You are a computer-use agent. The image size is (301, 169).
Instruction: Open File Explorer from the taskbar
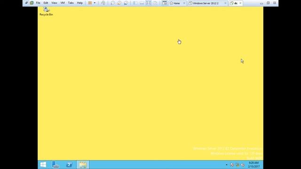pyautogui.click(x=83, y=165)
